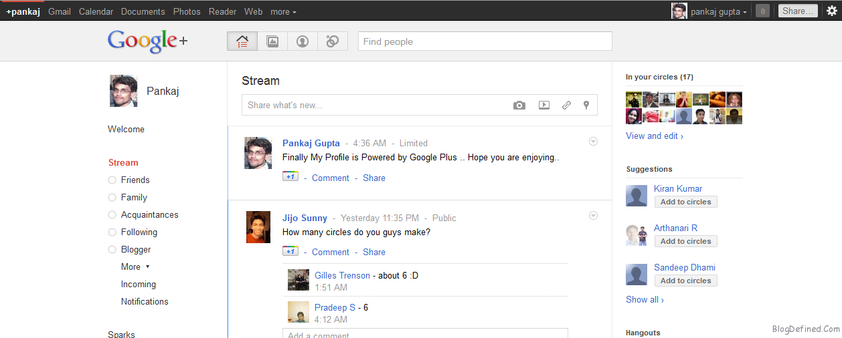Click the Share… button in top bar
842x338 pixels.
[798, 11]
